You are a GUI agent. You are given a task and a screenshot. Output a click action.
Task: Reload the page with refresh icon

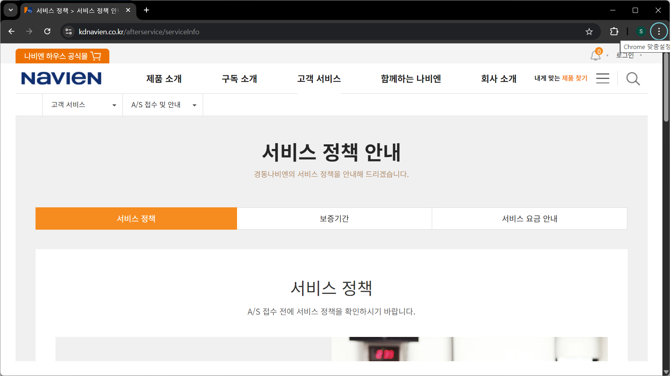[47, 31]
